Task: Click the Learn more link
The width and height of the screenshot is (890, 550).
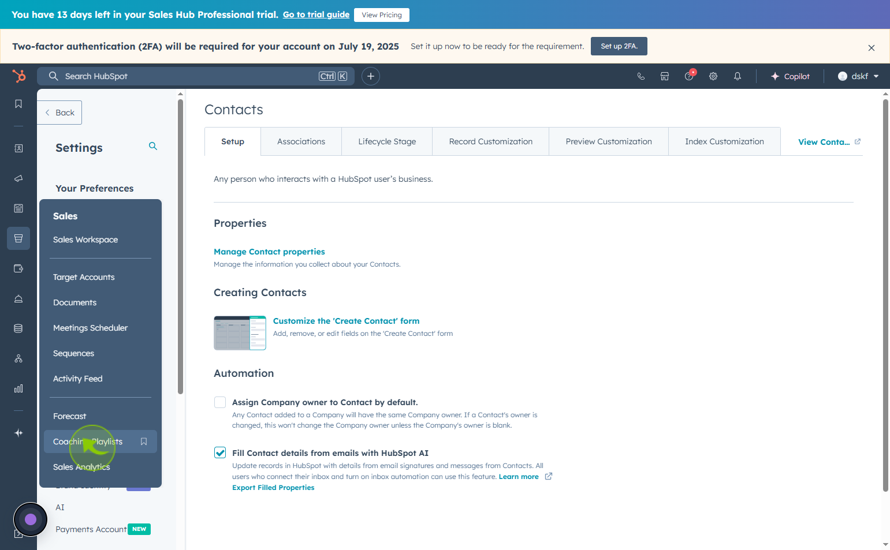Action: [x=519, y=477]
